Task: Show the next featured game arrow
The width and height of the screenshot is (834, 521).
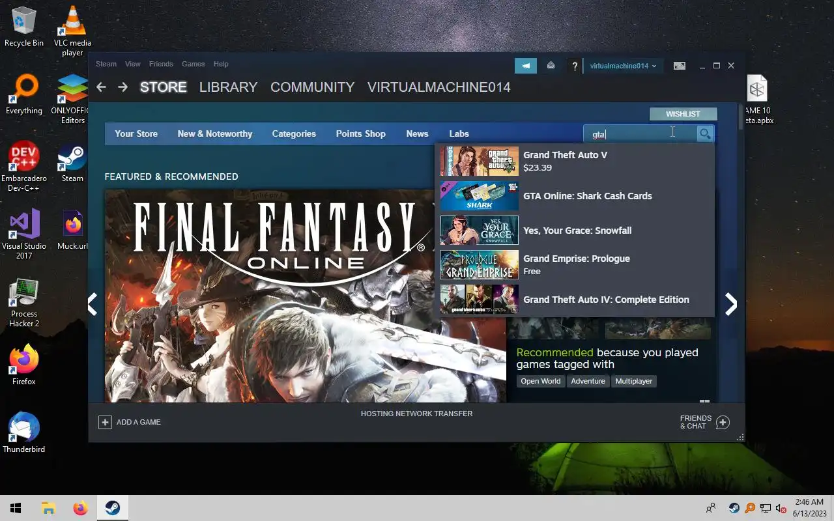Action: pos(731,304)
